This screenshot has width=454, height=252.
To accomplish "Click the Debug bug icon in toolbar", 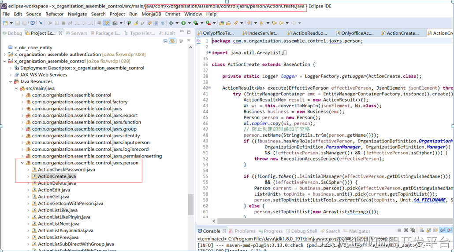I will (x=171, y=23).
